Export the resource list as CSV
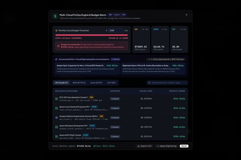This screenshot has height=160, width=241. tap(144, 146)
